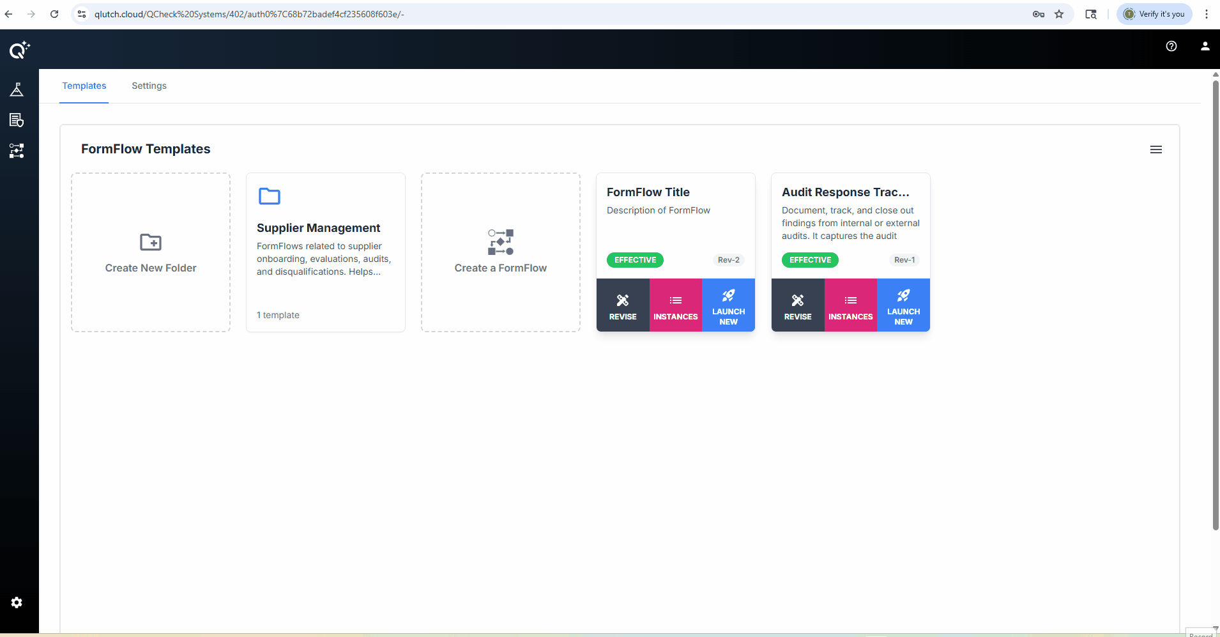Click the Create New Folder label
The height and width of the screenshot is (637, 1220).
151,268
